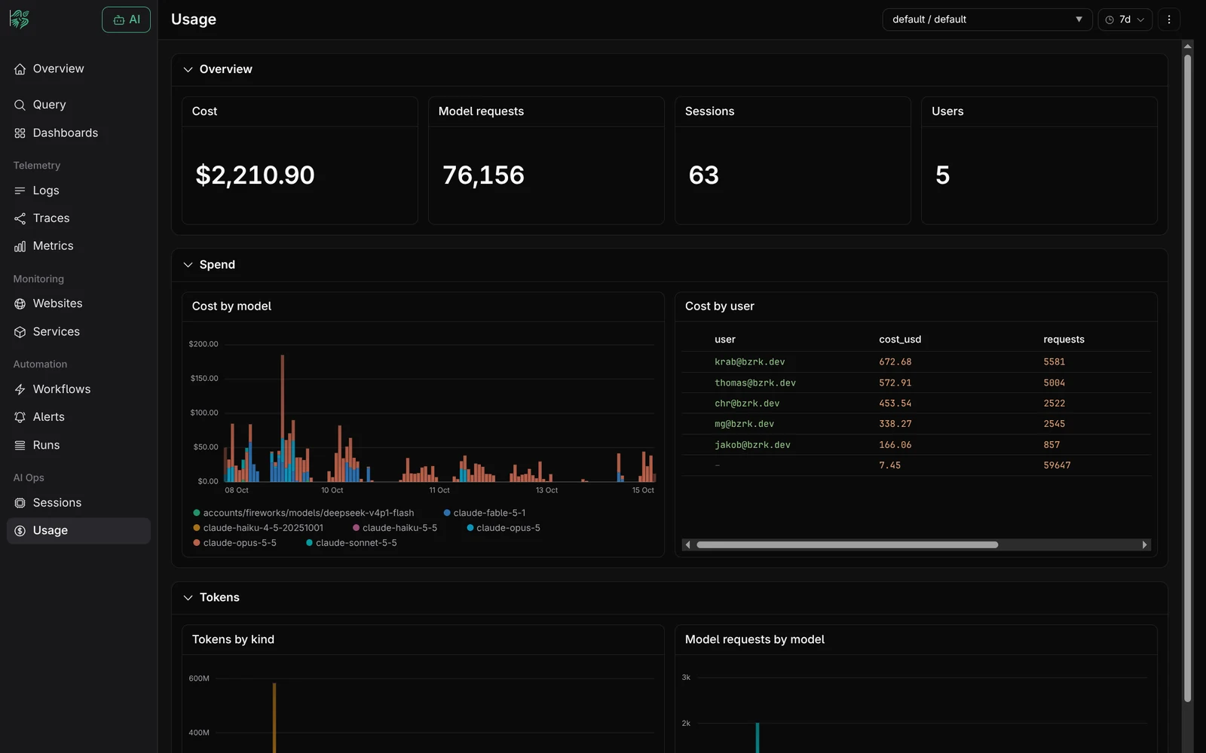Click the Runs list icon
This screenshot has height=753, width=1206.
coord(20,445)
